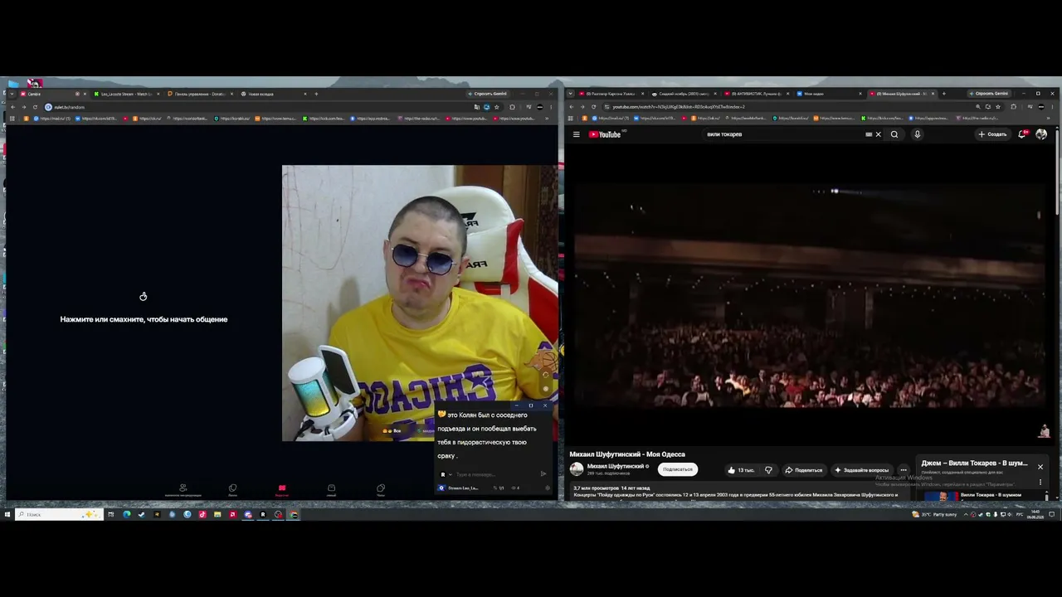Open Task View on the taskbar

[110, 514]
